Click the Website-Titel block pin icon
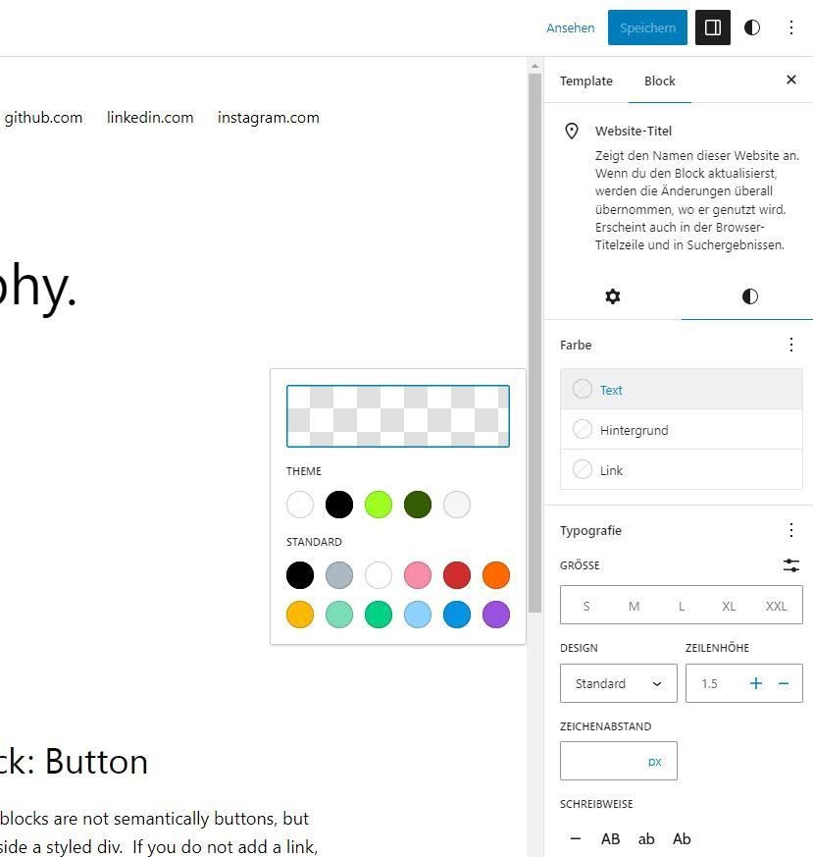The width and height of the screenshot is (813, 857). coord(571,132)
